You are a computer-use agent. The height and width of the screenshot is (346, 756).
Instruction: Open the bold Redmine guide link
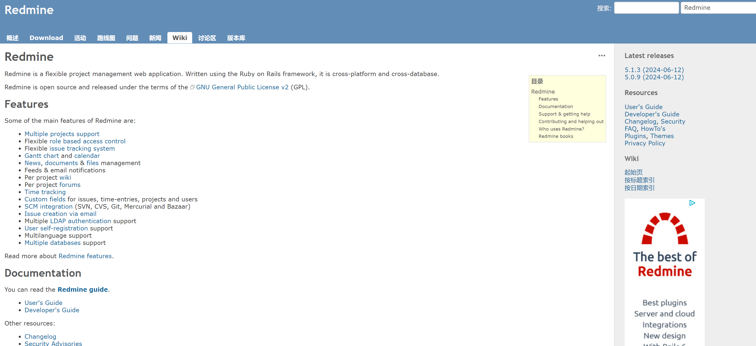coord(83,289)
